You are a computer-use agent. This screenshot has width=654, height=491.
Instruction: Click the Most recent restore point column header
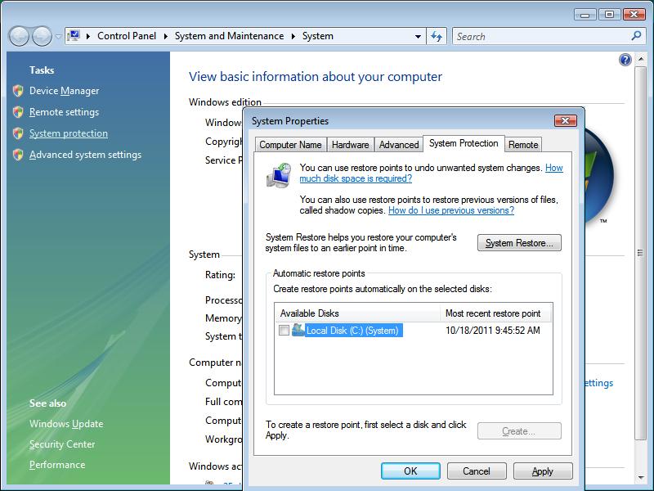[492, 313]
